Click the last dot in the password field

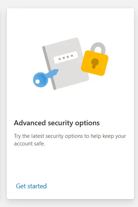coord(72,56)
